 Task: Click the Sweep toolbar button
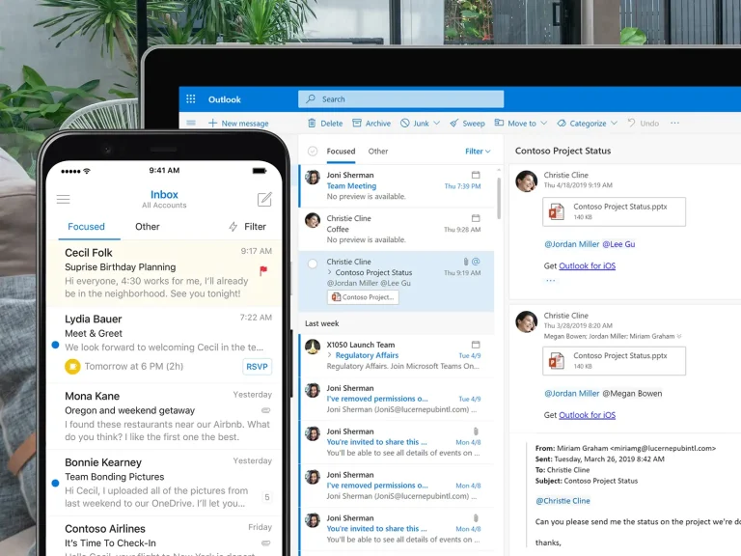click(467, 124)
